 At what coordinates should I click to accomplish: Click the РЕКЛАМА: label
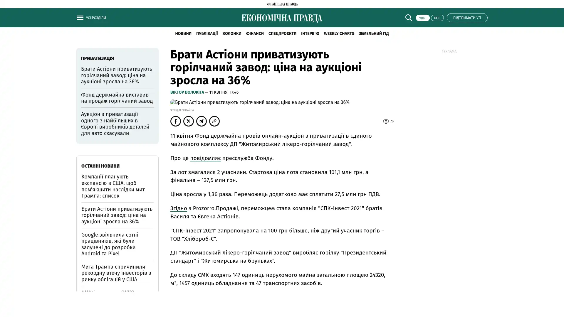coord(449,52)
